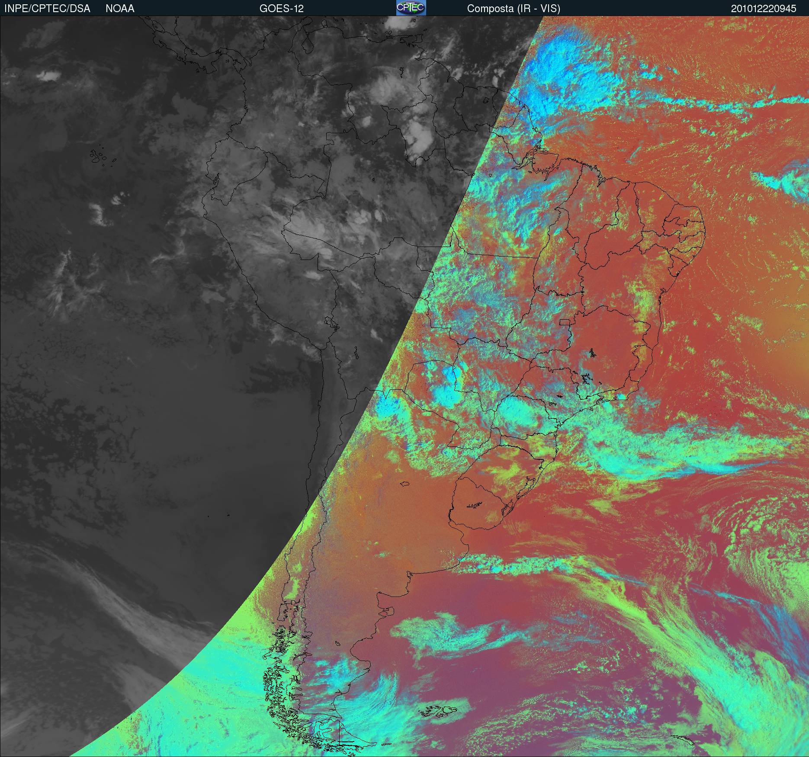This screenshot has width=809, height=757.
Task: Click the CPTEC logo in the header
Action: (411, 8)
